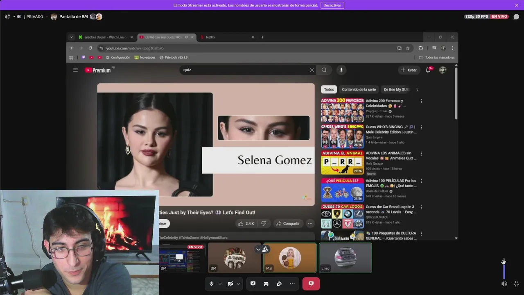This screenshot has width=524, height=295.
Task: Open camera options dropdown arrow
Action: click(239, 284)
